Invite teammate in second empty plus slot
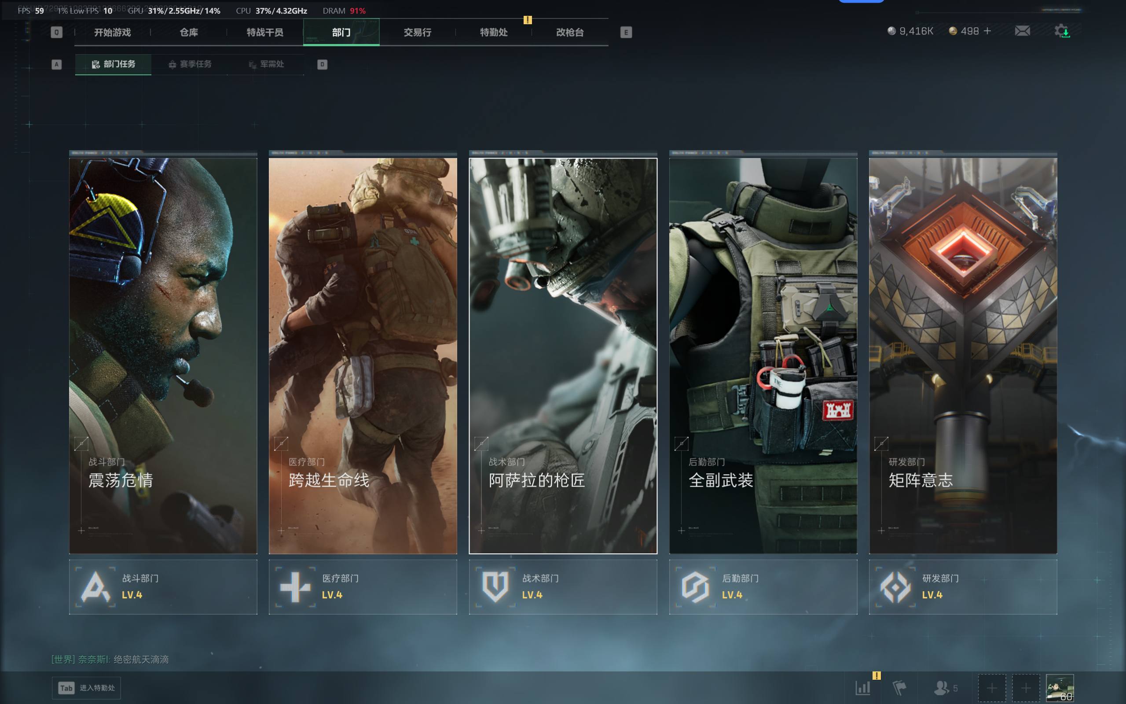Image resolution: width=1126 pixels, height=704 pixels. click(x=1026, y=688)
